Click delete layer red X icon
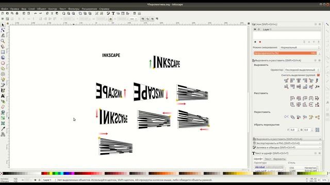The image size is (330, 185). point(260,42)
